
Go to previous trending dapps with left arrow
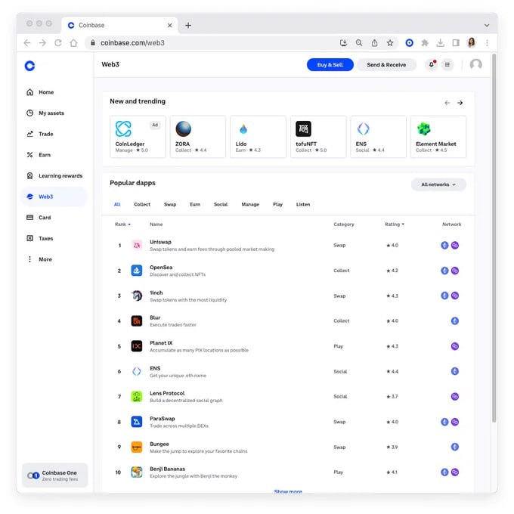point(447,103)
